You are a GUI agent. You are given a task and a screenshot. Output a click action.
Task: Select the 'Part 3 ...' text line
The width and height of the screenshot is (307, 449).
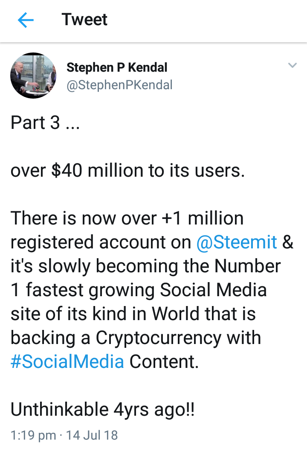coord(45,122)
